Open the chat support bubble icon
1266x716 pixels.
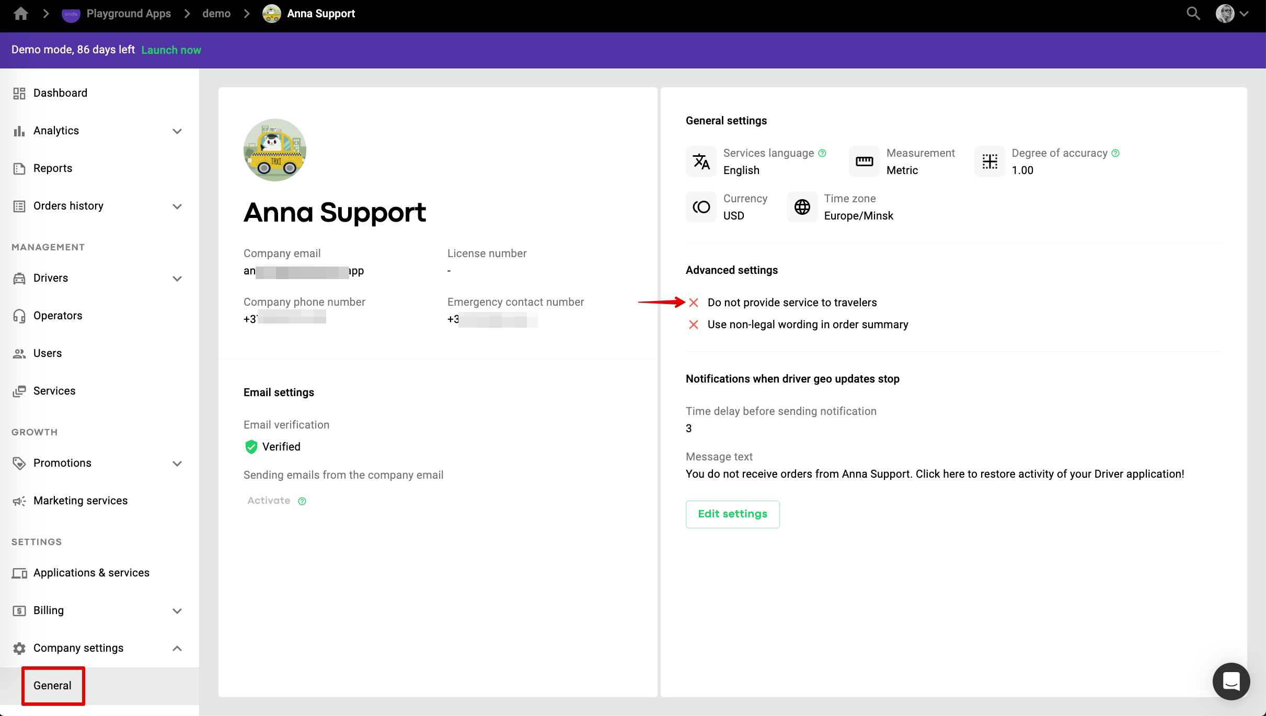pos(1231,681)
